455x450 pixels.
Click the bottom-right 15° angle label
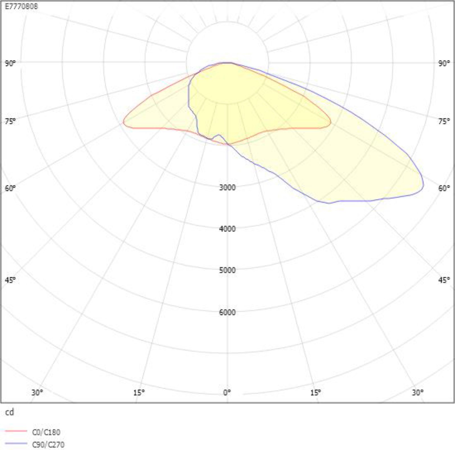[315, 393]
